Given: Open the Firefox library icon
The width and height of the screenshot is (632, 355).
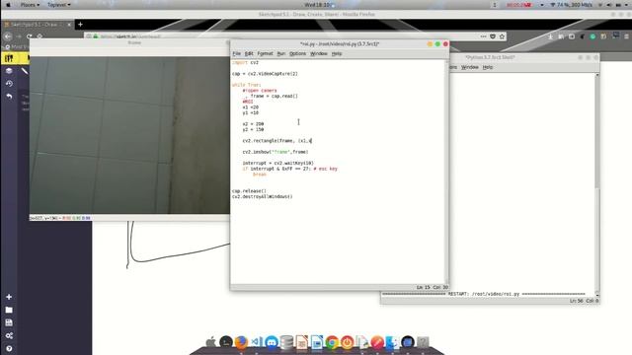Looking at the screenshot, I should pos(561,36).
